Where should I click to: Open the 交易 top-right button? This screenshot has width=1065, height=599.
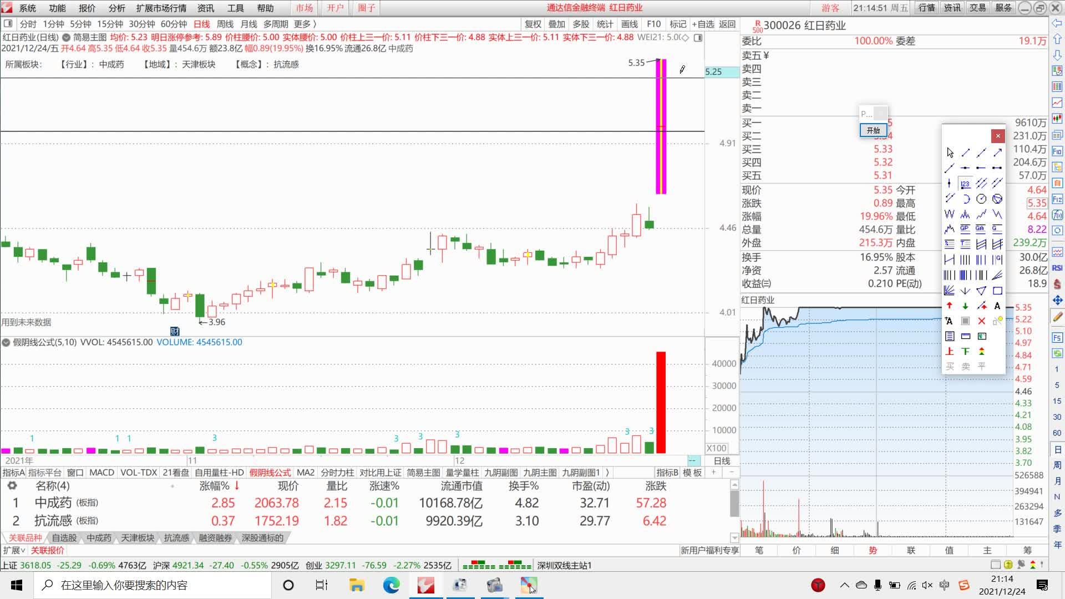coord(977,8)
